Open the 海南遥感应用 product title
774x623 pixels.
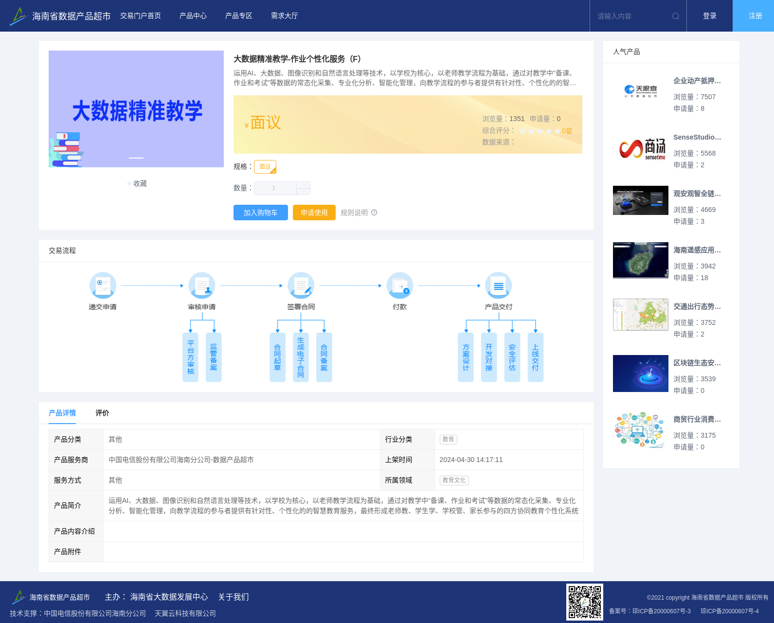697,250
